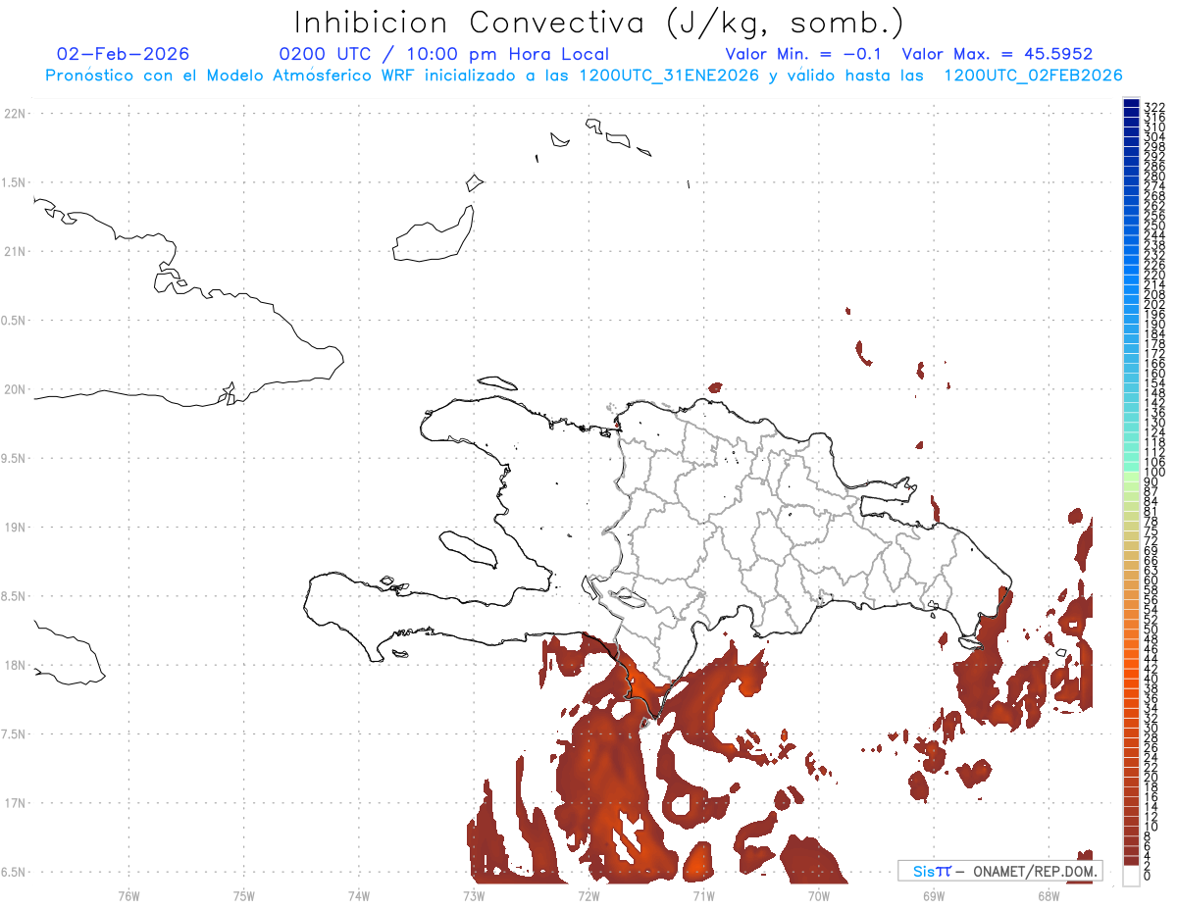Screen dimensions: 1177x909
Task: Click the colorbar label '100'
Action: pyautogui.click(x=1154, y=473)
